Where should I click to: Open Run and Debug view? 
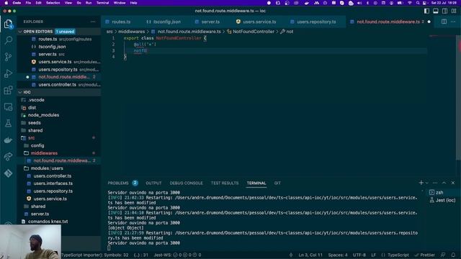coord(8,73)
